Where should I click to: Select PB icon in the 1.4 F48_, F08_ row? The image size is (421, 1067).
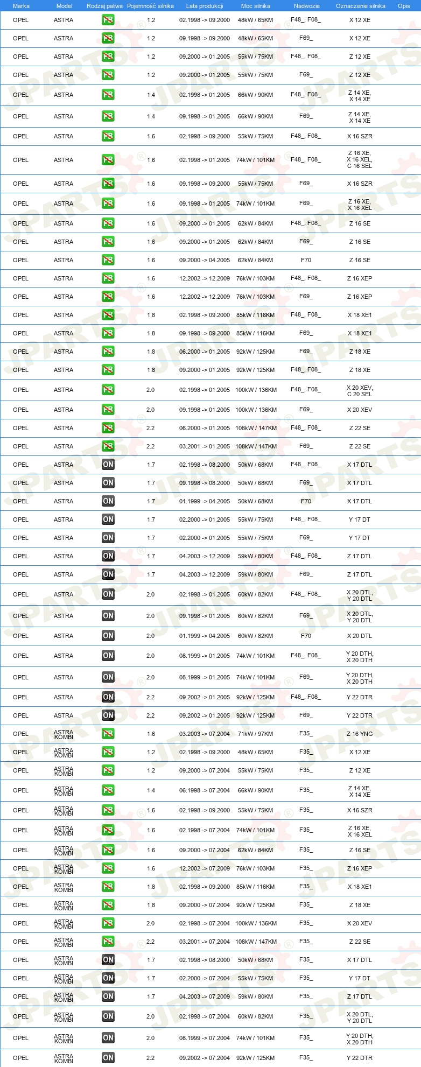click(x=108, y=95)
